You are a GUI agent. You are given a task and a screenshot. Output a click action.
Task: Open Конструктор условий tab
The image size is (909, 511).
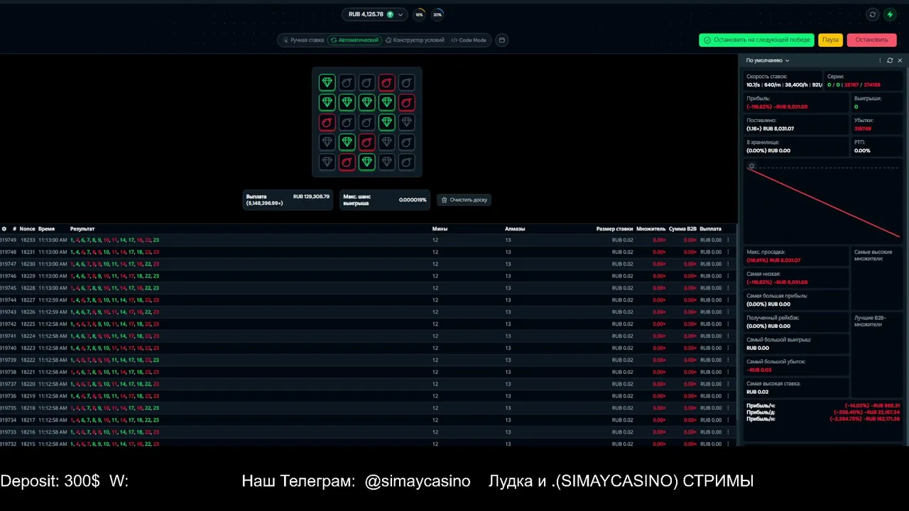point(415,40)
